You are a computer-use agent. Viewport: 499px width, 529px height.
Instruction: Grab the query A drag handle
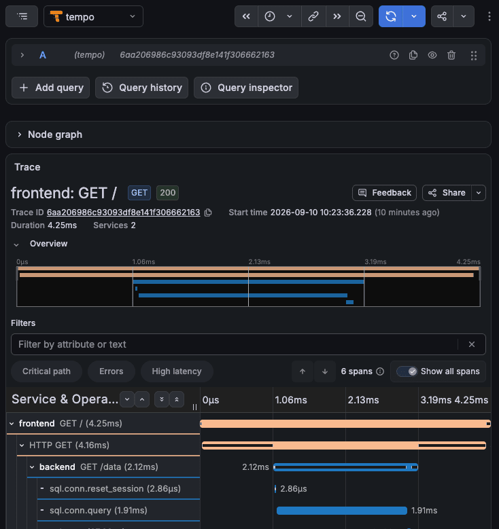(x=474, y=55)
